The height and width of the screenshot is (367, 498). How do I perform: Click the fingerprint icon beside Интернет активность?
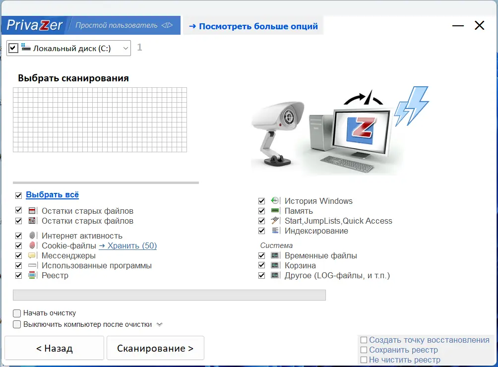[32, 235]
